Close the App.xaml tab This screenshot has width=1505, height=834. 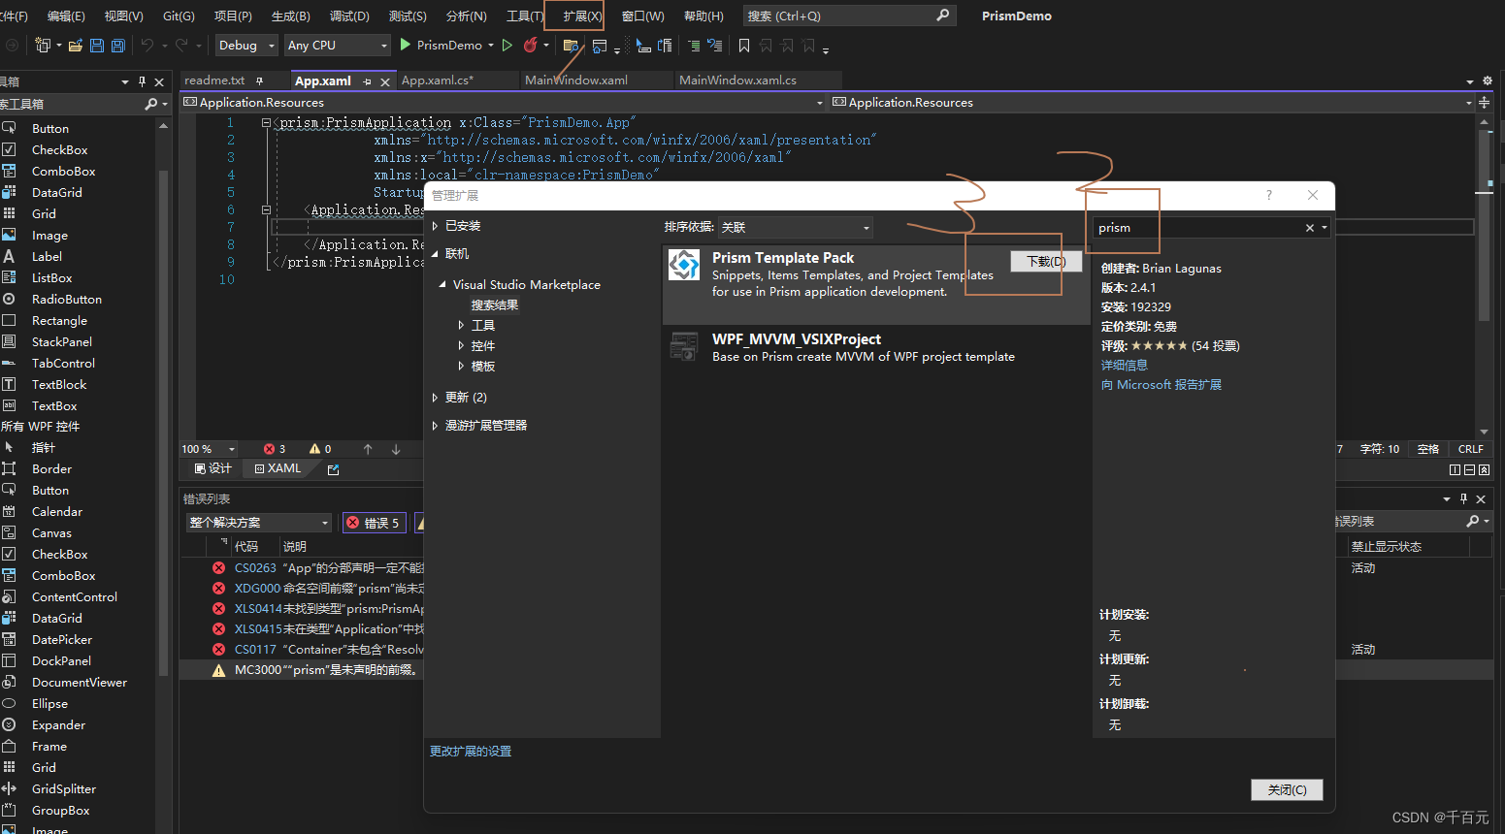point(385,82)
